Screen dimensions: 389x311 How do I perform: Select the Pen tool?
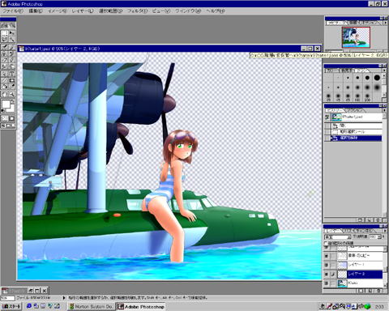[x=5, y=74]
